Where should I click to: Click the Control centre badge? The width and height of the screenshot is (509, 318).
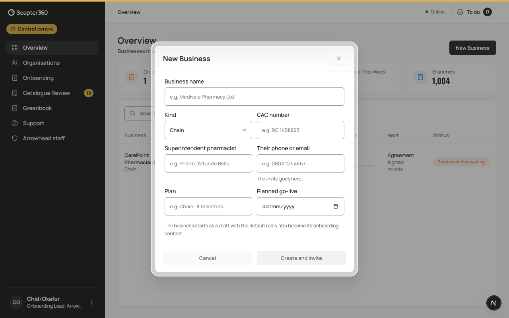tap(32, 29)
